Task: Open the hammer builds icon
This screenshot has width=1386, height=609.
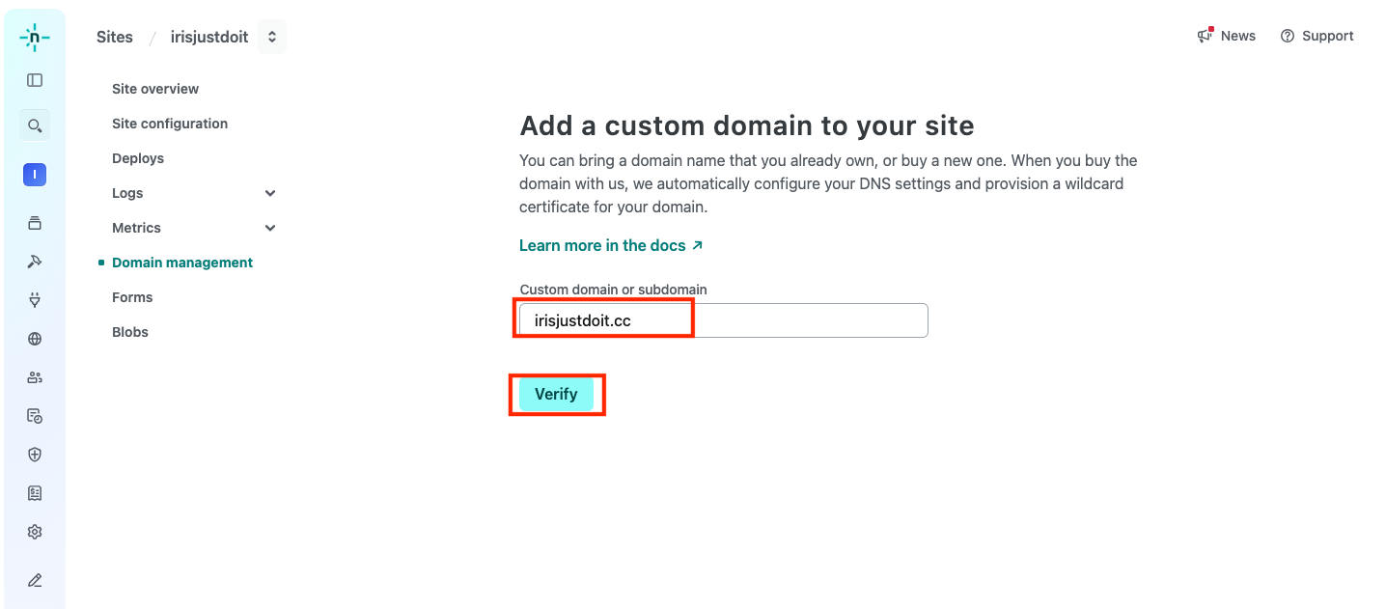Action: click(35, 262)
